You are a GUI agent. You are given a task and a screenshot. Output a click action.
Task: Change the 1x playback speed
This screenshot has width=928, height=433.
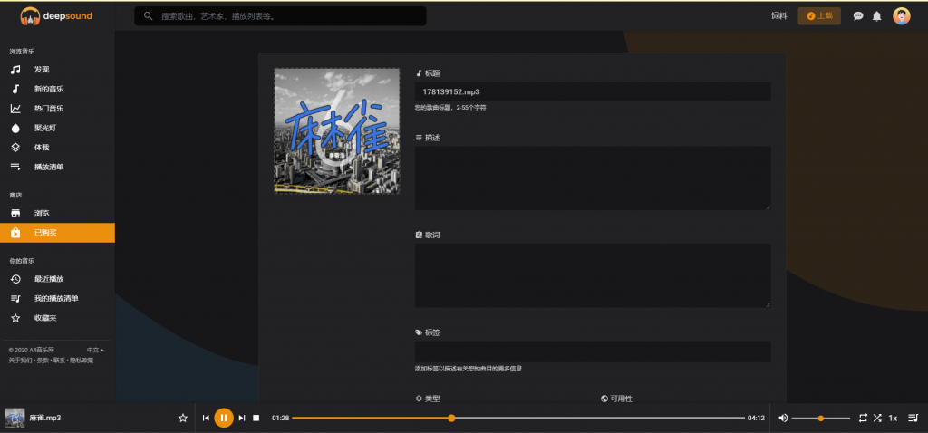point(893,419)
